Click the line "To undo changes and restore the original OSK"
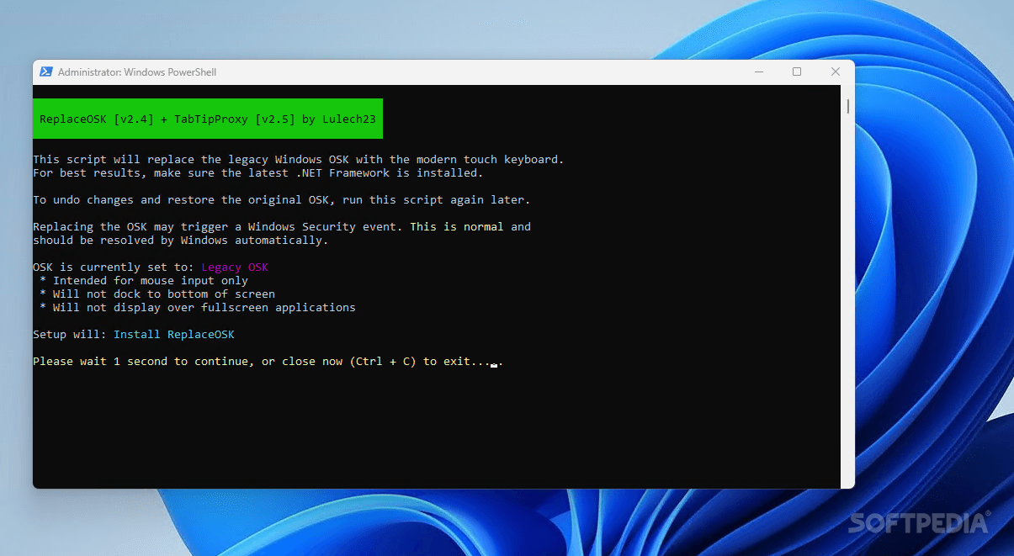The image size is (1014, 556). click(282, 200)
